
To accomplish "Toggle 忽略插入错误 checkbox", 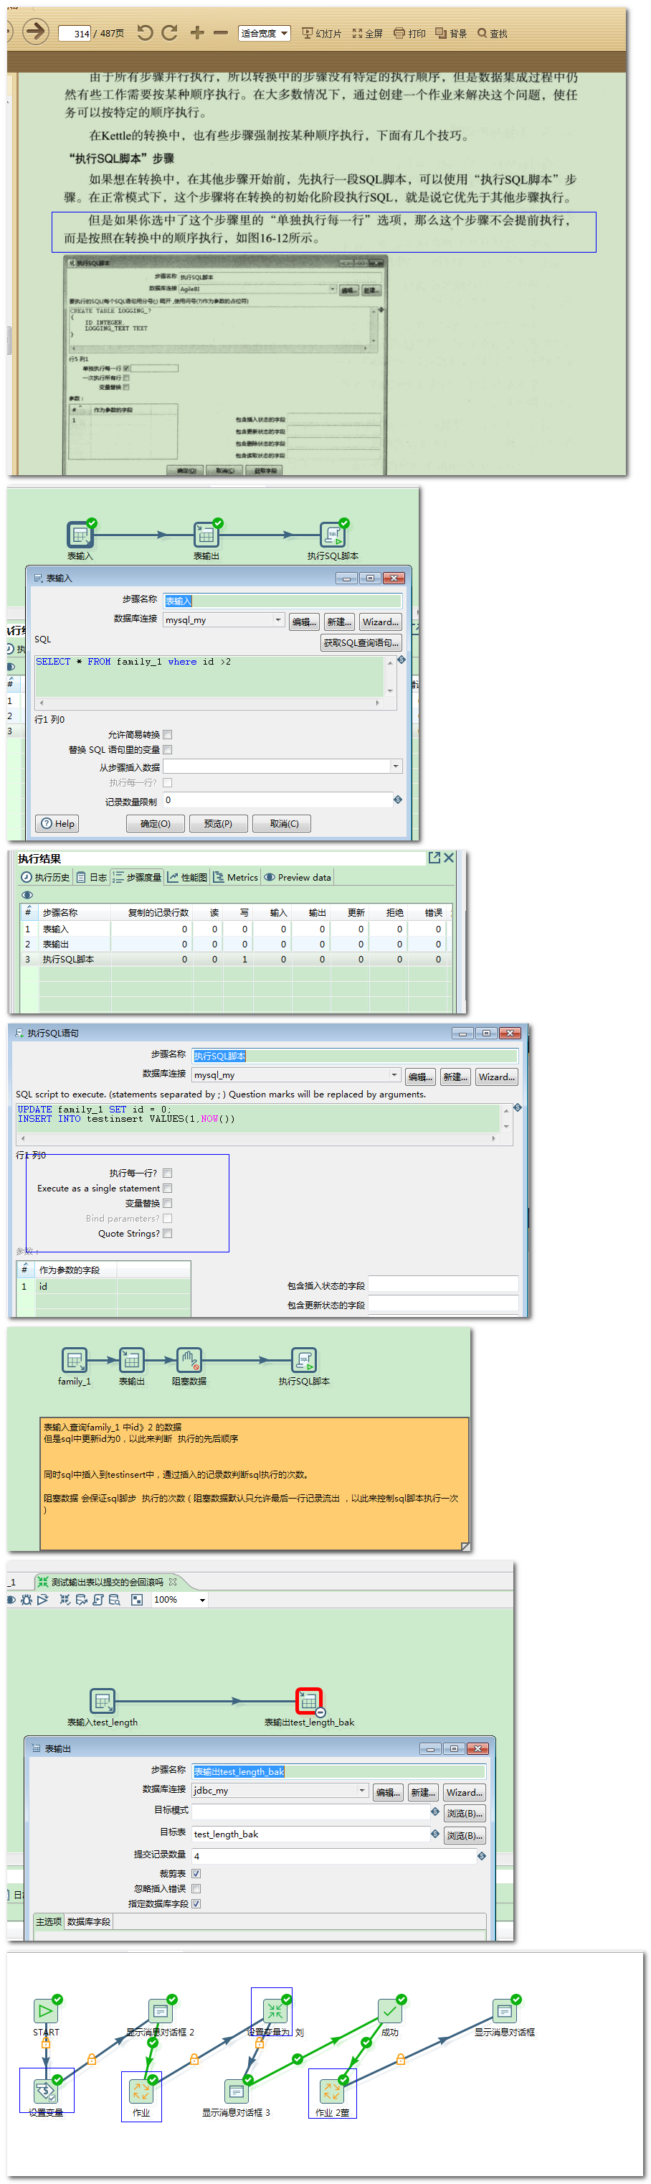I will pyautogui.click(x=196, y=1888).
